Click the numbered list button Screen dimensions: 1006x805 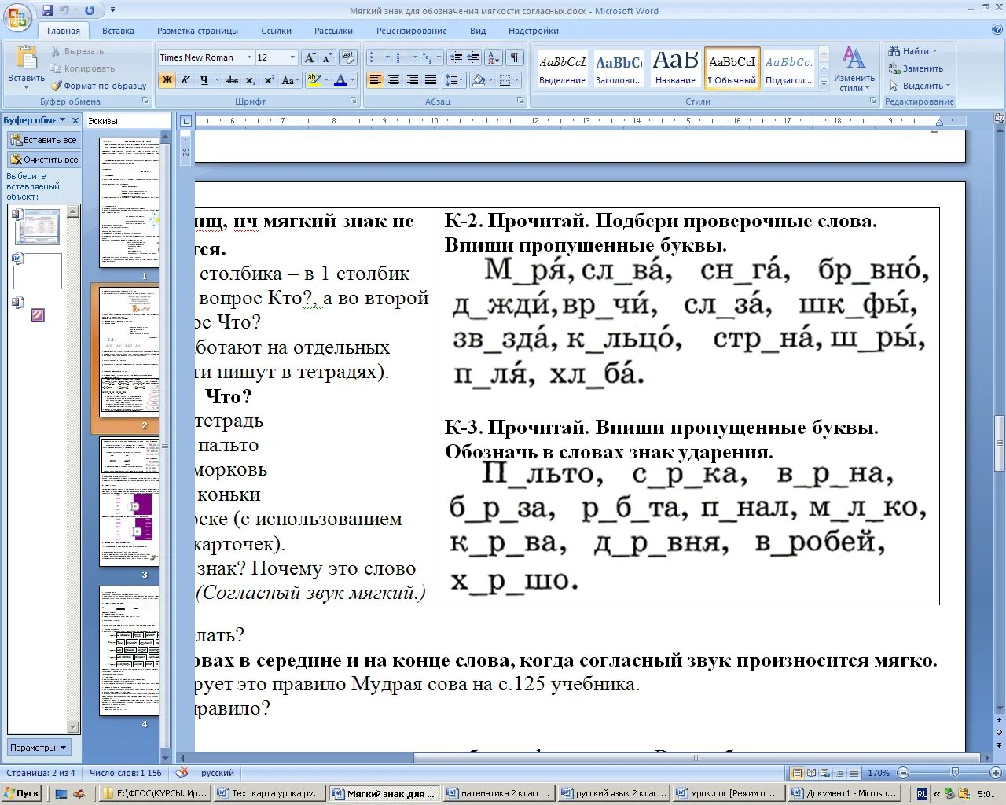coord(402,57)
